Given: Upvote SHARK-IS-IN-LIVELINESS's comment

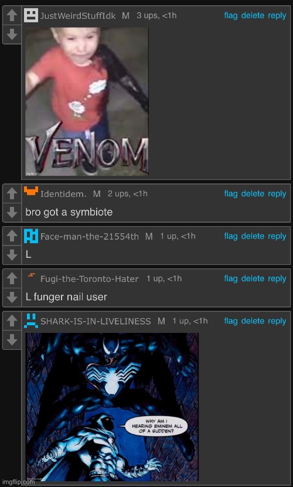Looking at the screenshot, I should coord(12,321).
